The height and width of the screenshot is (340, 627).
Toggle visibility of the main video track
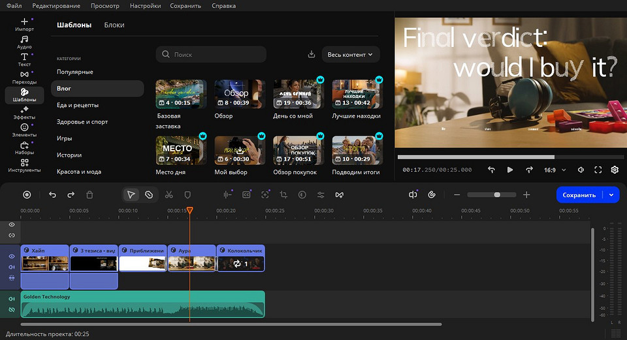[12, 256]
